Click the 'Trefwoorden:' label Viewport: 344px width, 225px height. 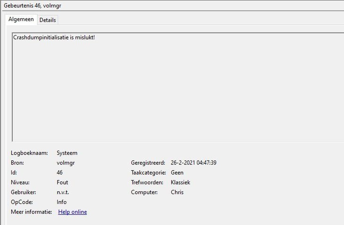(x=147, y=182)
